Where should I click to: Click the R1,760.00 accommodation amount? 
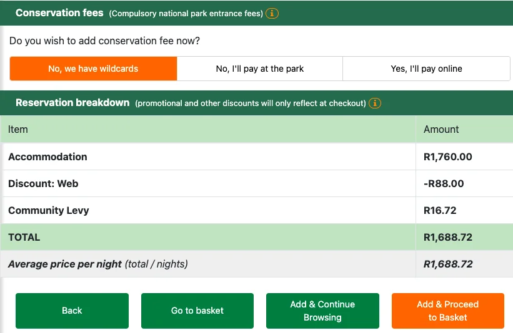447,157
